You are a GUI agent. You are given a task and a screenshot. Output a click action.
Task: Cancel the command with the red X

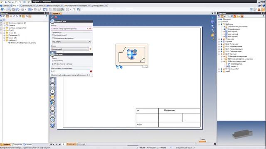click(x=56, y=17)
